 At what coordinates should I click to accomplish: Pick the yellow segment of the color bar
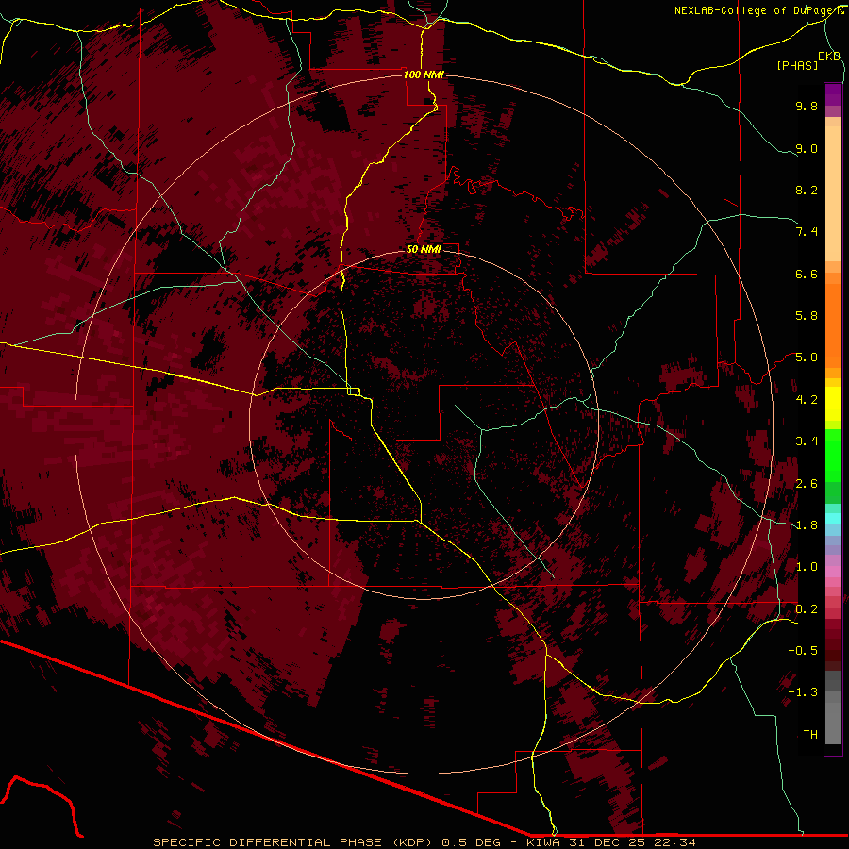point(833,404)
